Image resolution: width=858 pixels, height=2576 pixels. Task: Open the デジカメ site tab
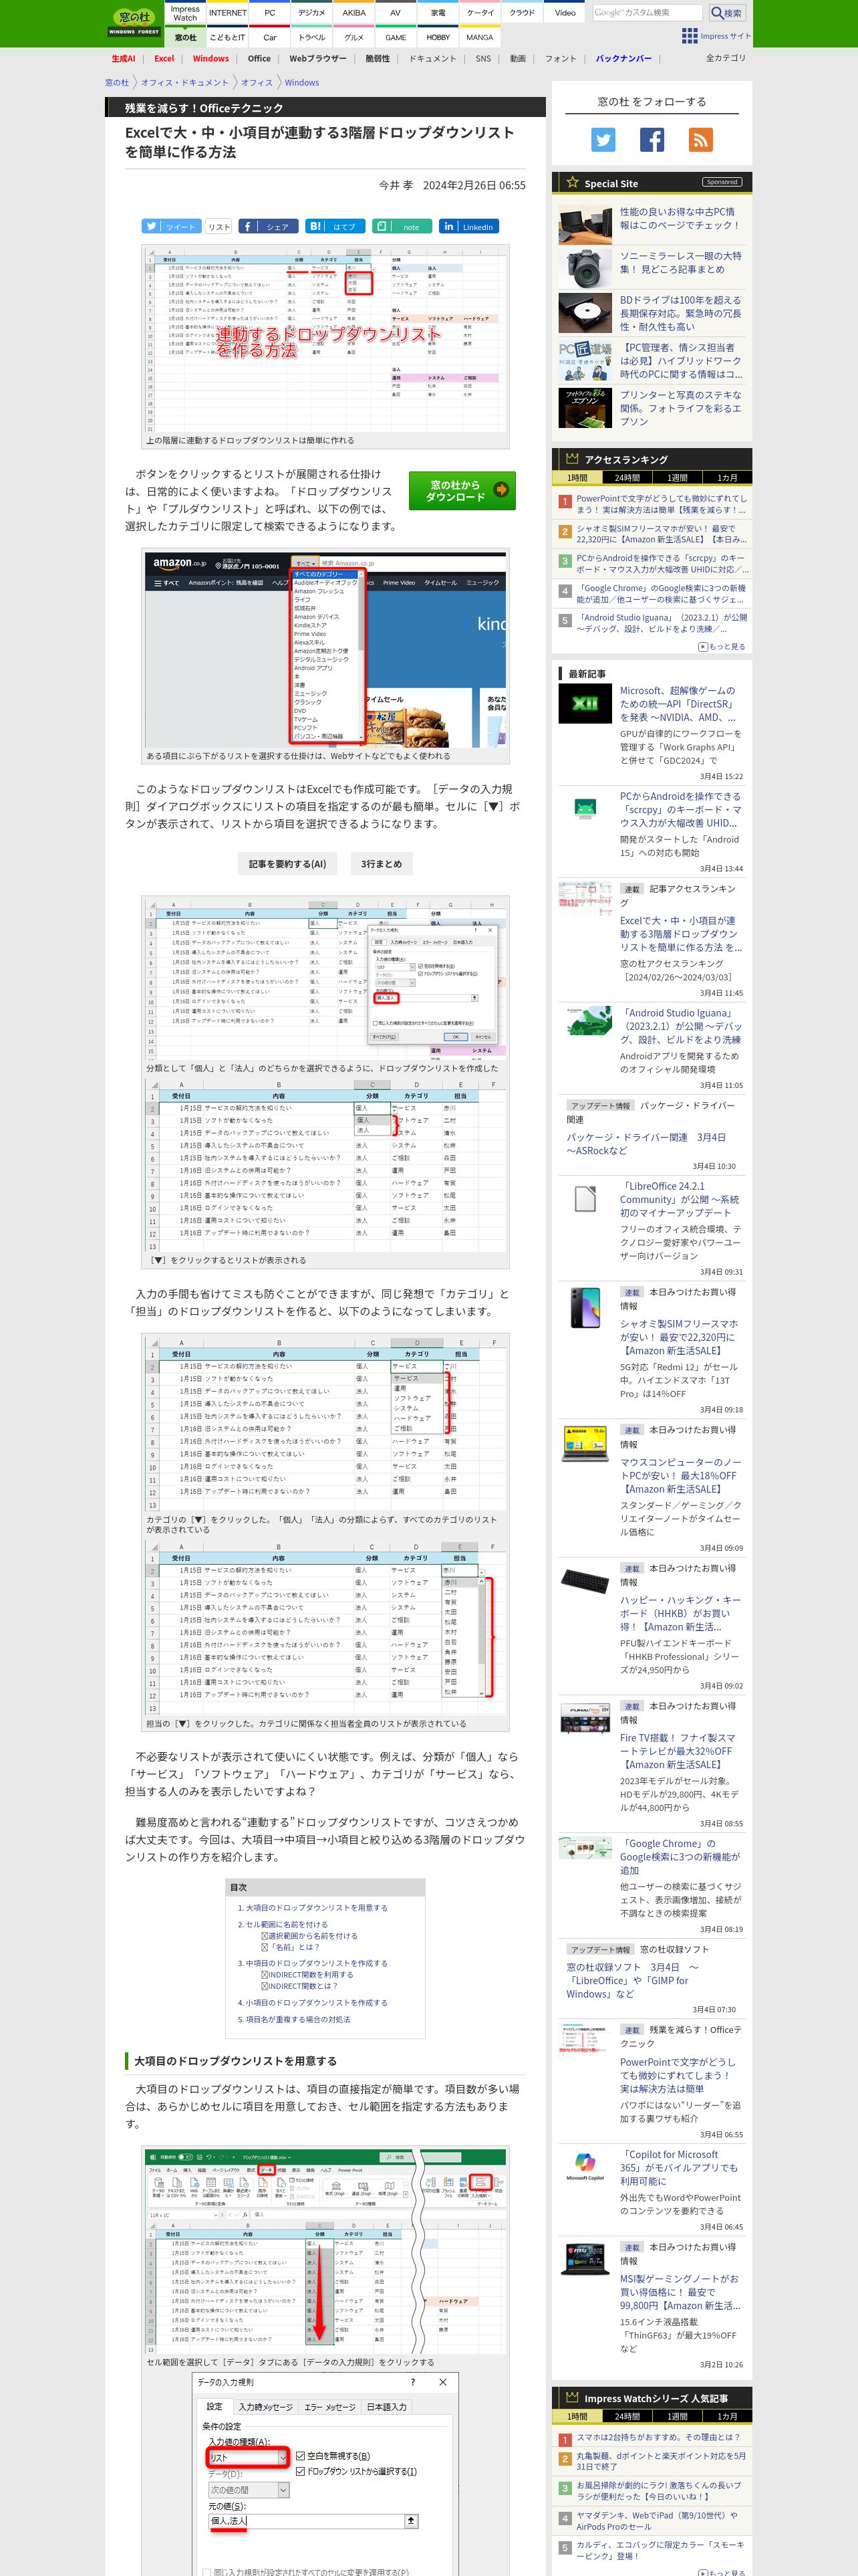click(x=311, y=13)
